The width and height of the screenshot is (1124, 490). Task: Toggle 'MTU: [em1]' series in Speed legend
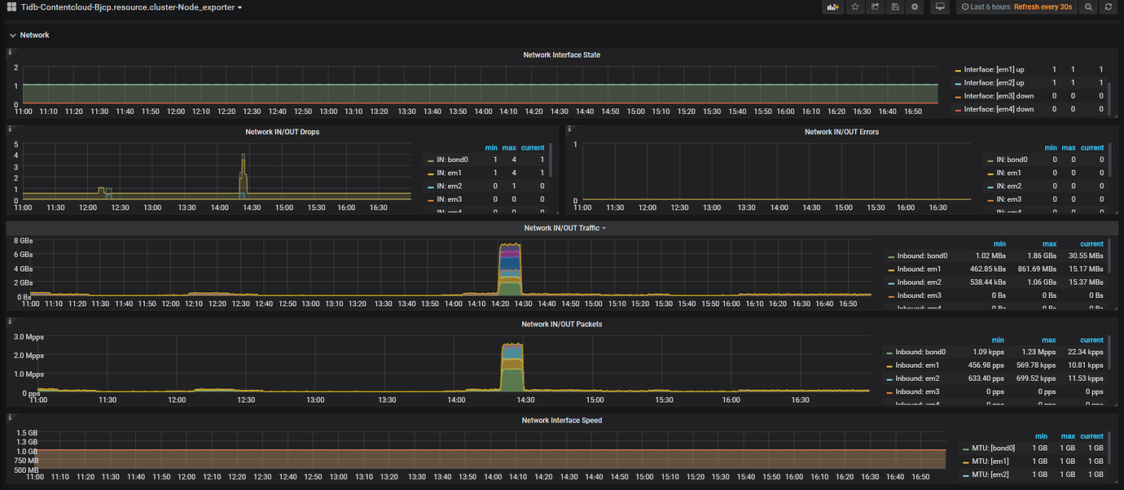coord(990,462)
